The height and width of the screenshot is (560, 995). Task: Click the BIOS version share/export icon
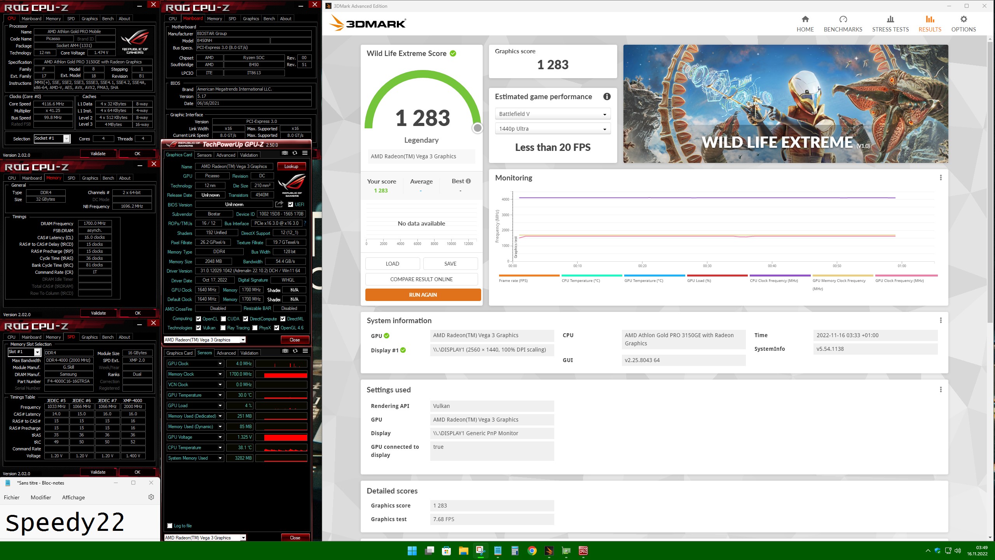pos(279,204)
